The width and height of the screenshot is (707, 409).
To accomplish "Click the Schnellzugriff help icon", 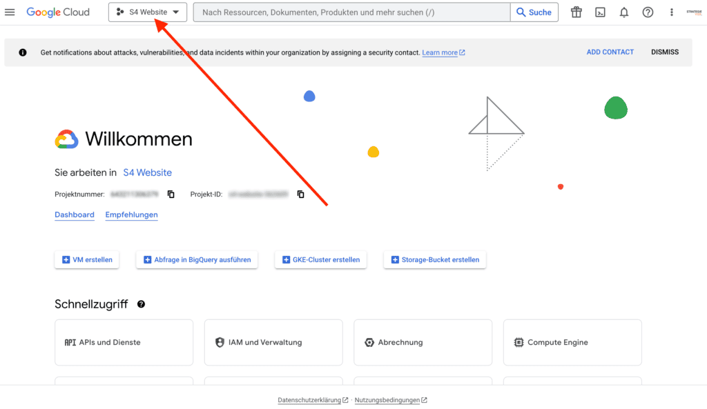I will (141, 304).
